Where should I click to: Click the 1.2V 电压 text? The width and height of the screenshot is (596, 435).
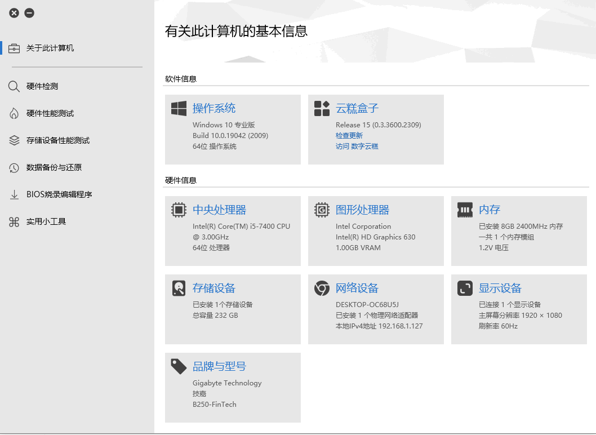coord(493,247)
